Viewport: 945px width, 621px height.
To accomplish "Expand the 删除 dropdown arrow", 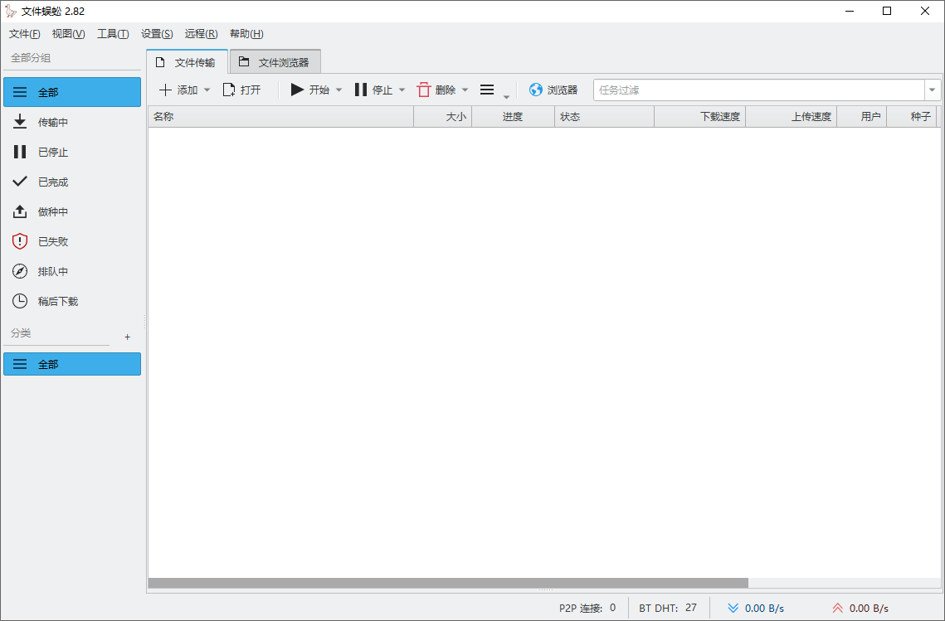I will click(465, 90).
